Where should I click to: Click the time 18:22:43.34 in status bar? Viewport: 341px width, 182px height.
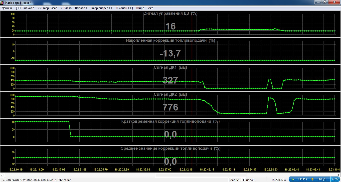tap(279, 180)
